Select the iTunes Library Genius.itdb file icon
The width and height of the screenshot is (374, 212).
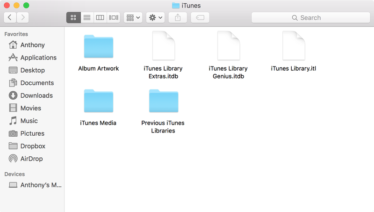click(x=229, y=45)
